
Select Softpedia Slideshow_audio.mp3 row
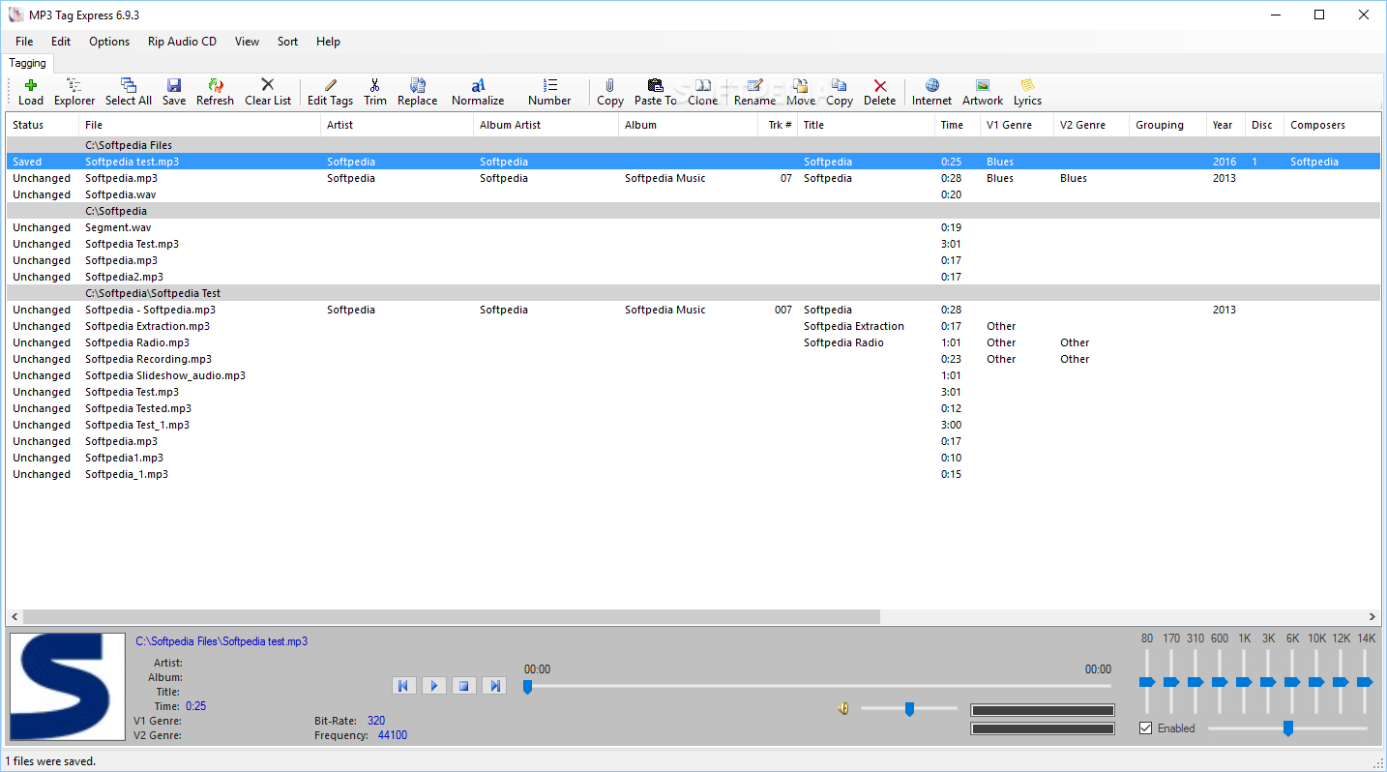[693, 375]
